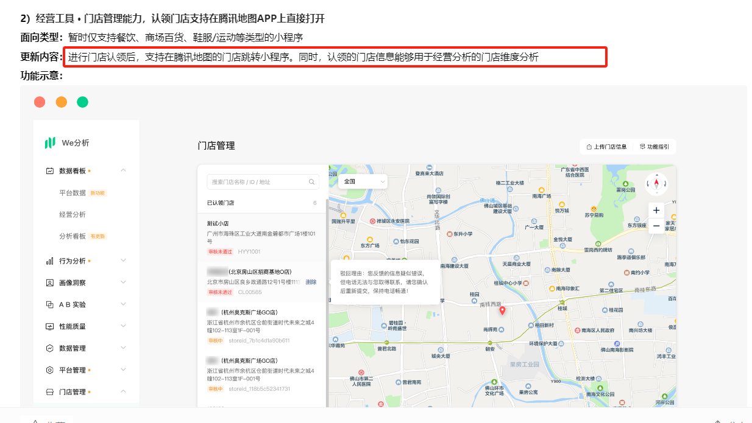Open 分析看板 submenu item
This screenshot has width=752, height=423.
[x=72, y=236]
